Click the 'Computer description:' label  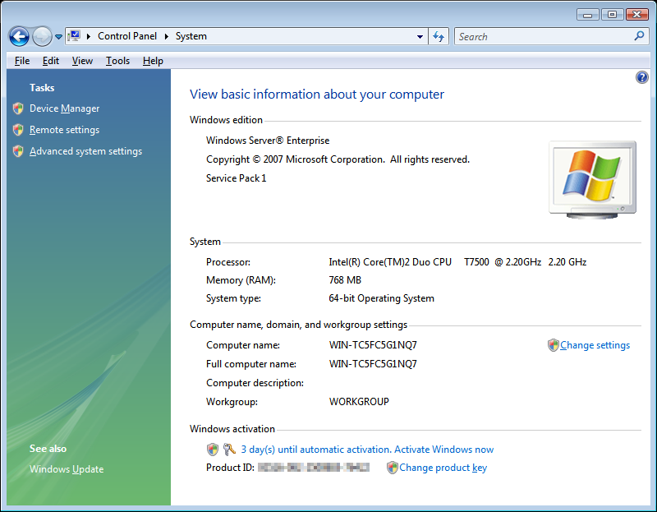tap(255, 383)
